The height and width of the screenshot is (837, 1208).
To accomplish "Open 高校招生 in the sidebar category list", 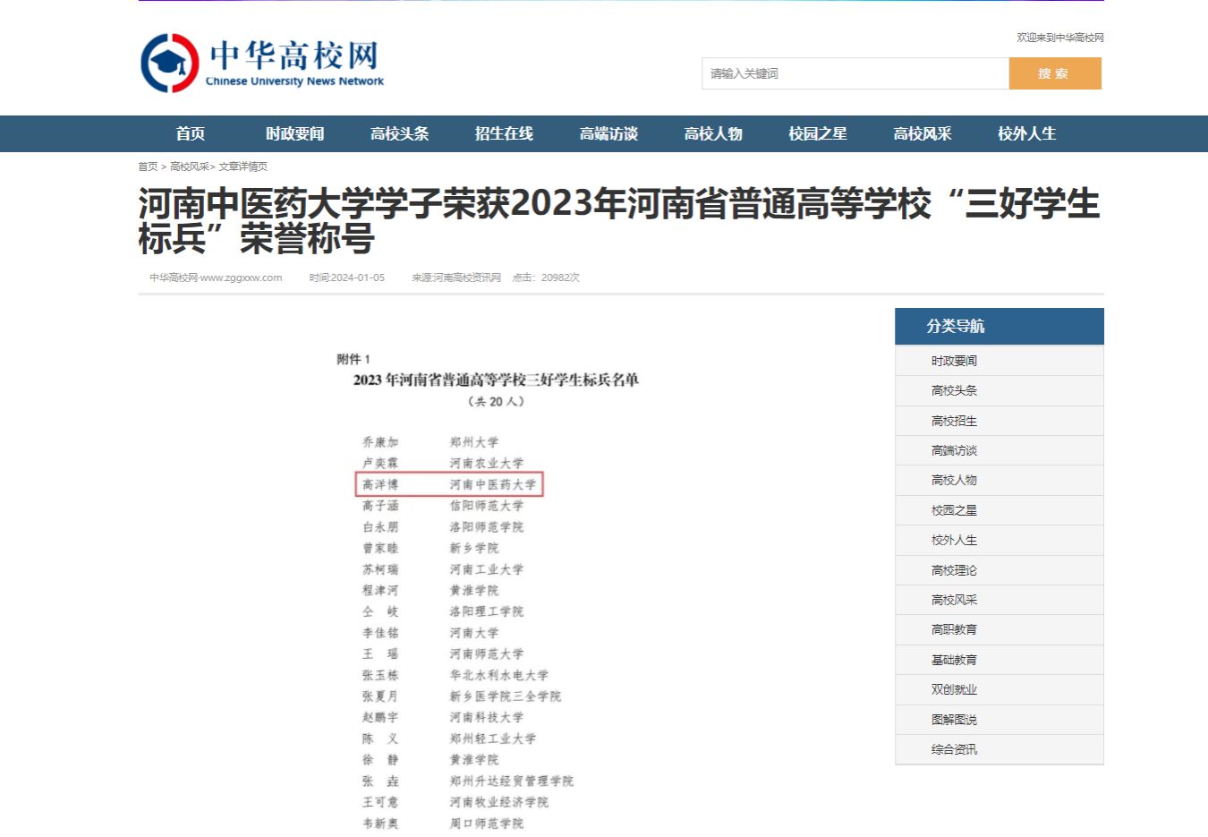I will click(954, 421).
